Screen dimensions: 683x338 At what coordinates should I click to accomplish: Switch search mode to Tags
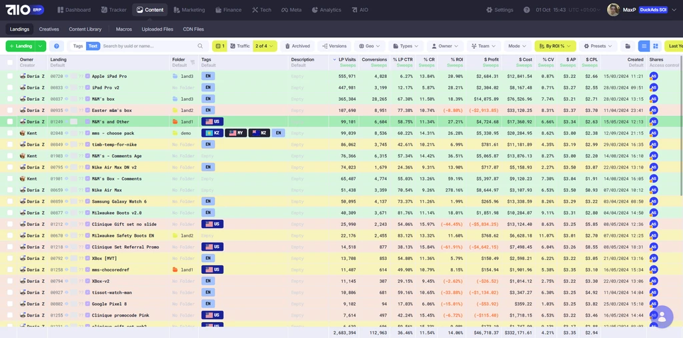tap(78, 46)
